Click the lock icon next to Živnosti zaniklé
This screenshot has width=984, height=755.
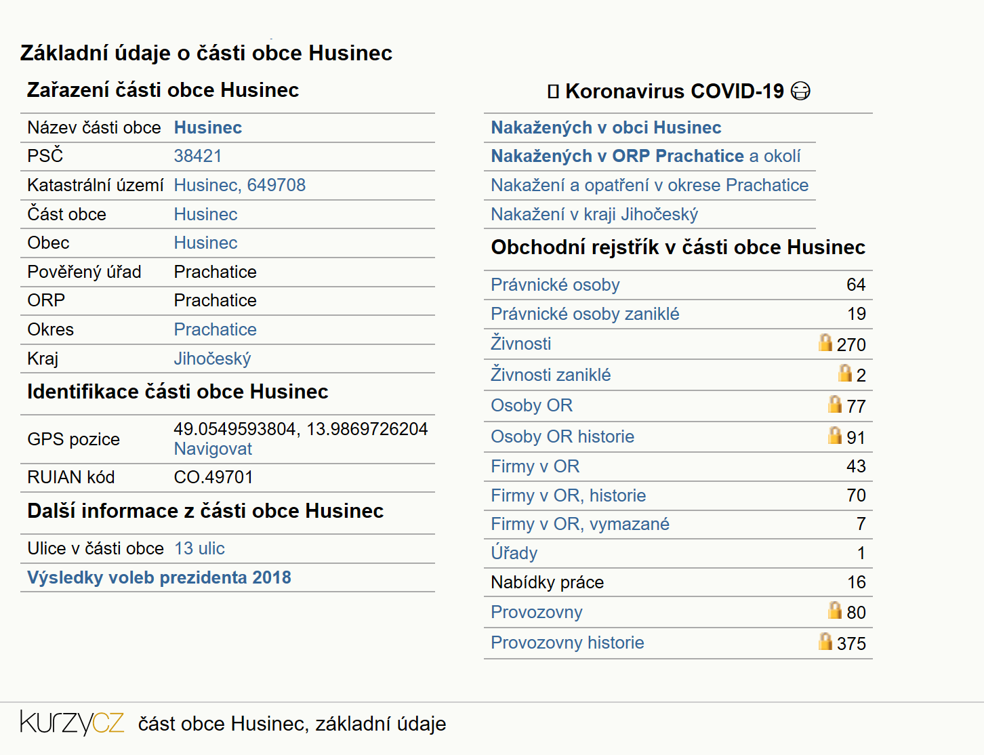coord(844,373)
